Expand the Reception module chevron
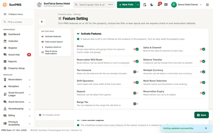Viewport: 213px width, 133px height. click(x=30, y=87)
